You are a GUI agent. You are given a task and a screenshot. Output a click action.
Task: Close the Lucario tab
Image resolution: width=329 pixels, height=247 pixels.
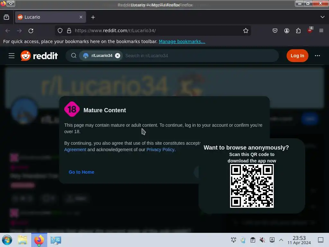click(81, 17)
